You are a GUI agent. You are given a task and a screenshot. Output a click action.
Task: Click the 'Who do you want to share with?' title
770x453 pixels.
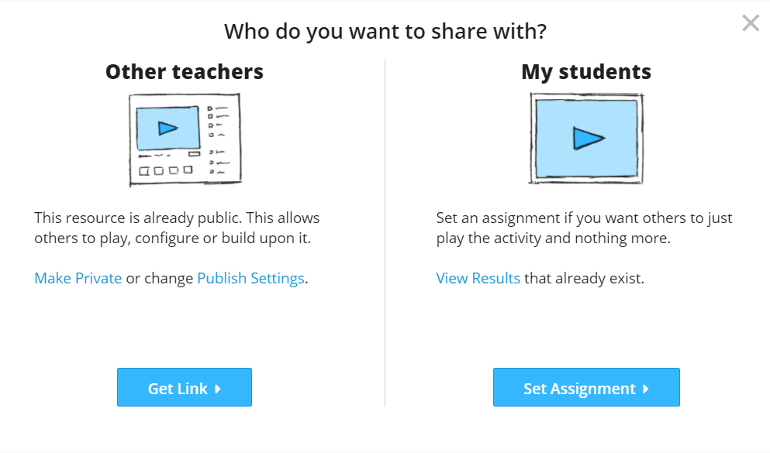(385, 32)
